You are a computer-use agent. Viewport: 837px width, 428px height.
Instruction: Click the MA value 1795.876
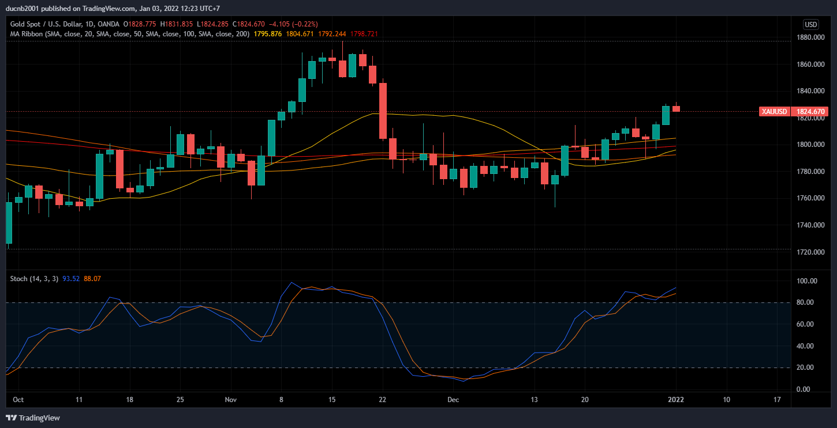pyautogui.click(x=268, y=34)
